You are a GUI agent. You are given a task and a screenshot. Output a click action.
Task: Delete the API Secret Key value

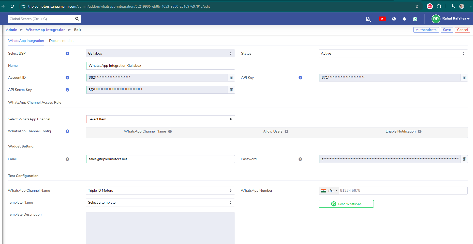(x=231, y=90)
